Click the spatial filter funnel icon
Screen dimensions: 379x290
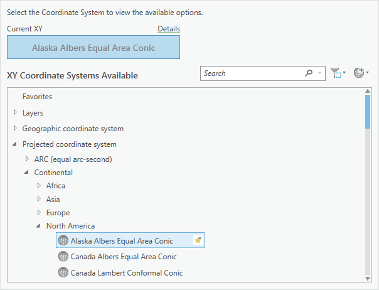pyautogui.click(x=336, y=73)
